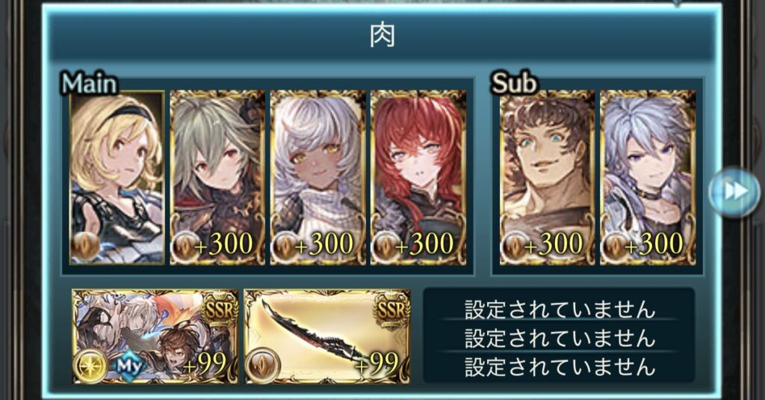
Task: Choose the red-haired character card
Action: [x=418, y=177]
